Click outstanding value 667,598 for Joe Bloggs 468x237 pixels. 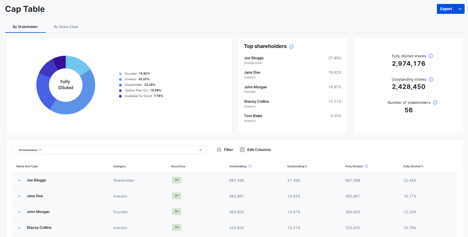click(237, 181)
